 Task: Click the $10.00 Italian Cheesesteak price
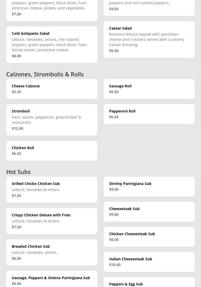click(115, 265)
